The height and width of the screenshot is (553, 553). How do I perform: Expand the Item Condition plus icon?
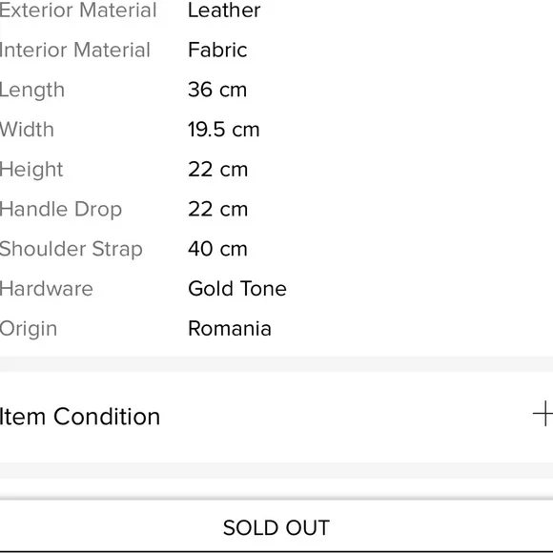[543, 414]
